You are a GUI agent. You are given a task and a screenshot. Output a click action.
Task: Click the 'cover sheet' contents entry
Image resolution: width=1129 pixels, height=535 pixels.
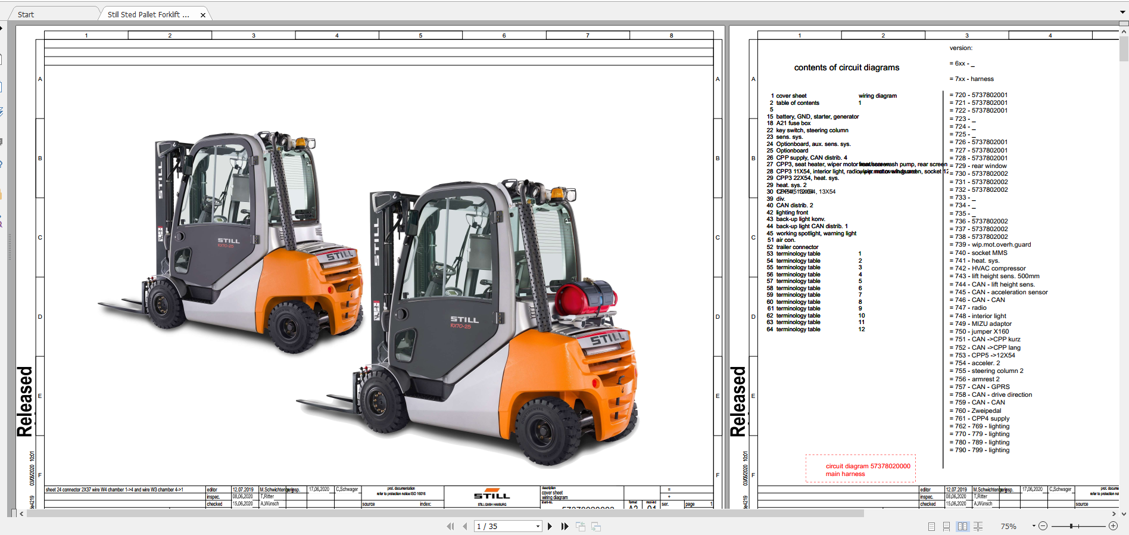pyautogui.click(x=791, y=96)
